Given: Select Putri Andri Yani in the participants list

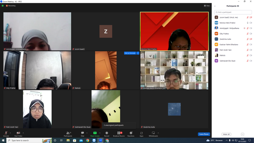Looking at the screenshot, I should click(x=233, y=50).
